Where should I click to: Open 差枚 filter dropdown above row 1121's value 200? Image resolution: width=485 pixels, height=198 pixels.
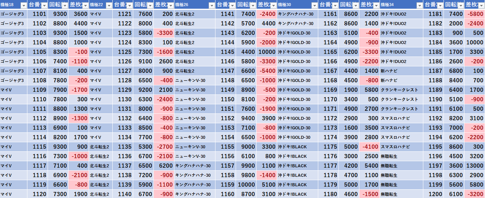[171, 5]
